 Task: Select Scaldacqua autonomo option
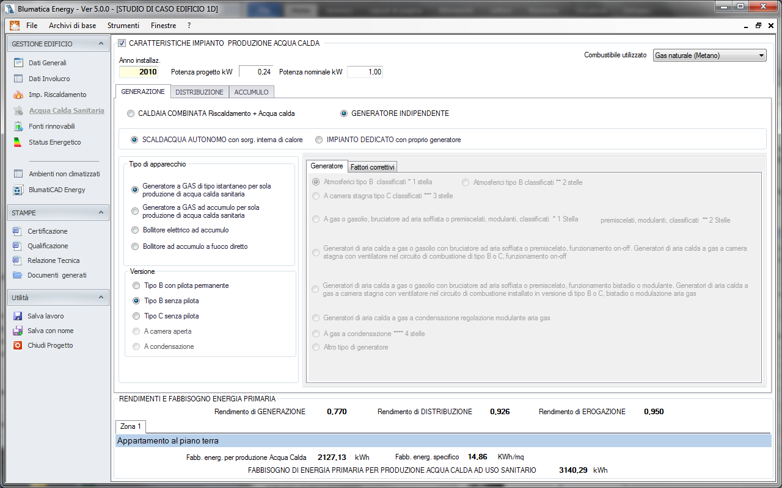(x=135, y=140)
